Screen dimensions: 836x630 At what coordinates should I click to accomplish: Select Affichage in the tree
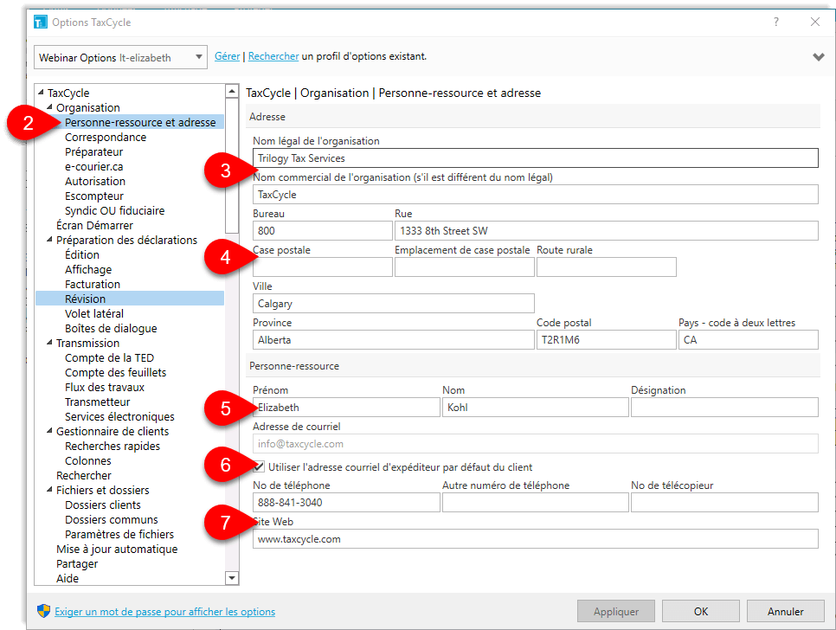click(88, 270)
